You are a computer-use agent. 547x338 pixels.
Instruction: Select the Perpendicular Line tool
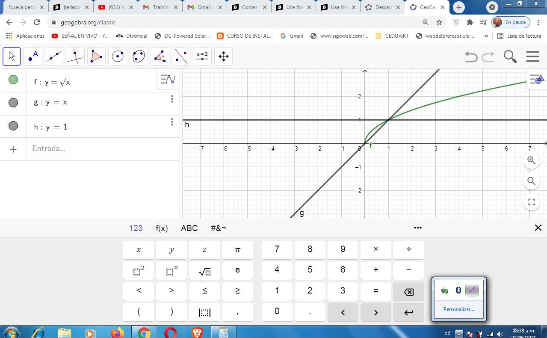[x=75, y=56]
